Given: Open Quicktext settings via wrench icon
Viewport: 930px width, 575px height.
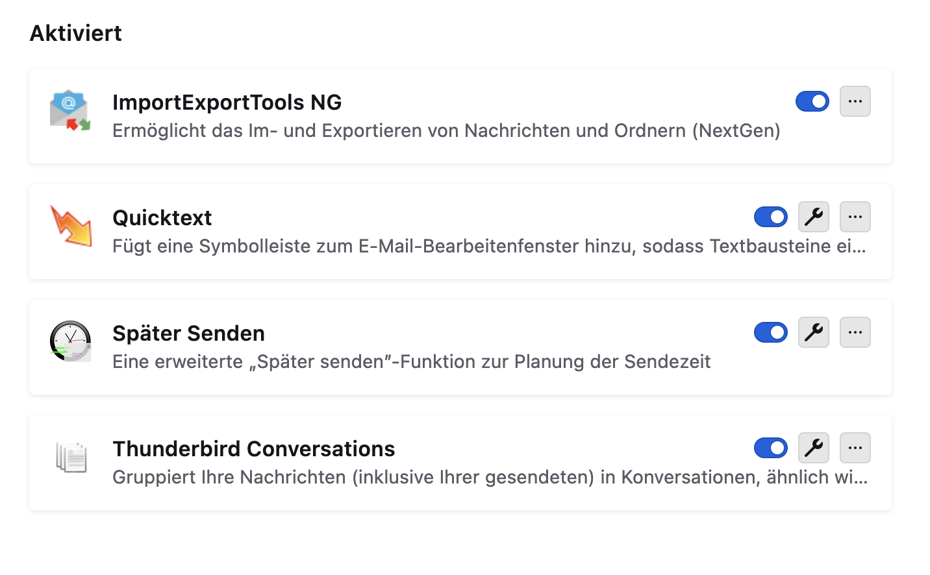Looking at the screenshot, I should pyautogui.click(x=813, y=217).
